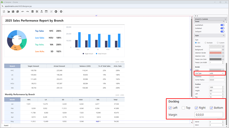Click the New document toolbar icon
This screenshot has height=128, width=229.
tap(4, 11)
